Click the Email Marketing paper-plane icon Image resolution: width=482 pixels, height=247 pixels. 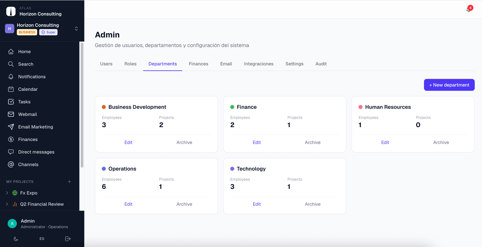point(11,127)
